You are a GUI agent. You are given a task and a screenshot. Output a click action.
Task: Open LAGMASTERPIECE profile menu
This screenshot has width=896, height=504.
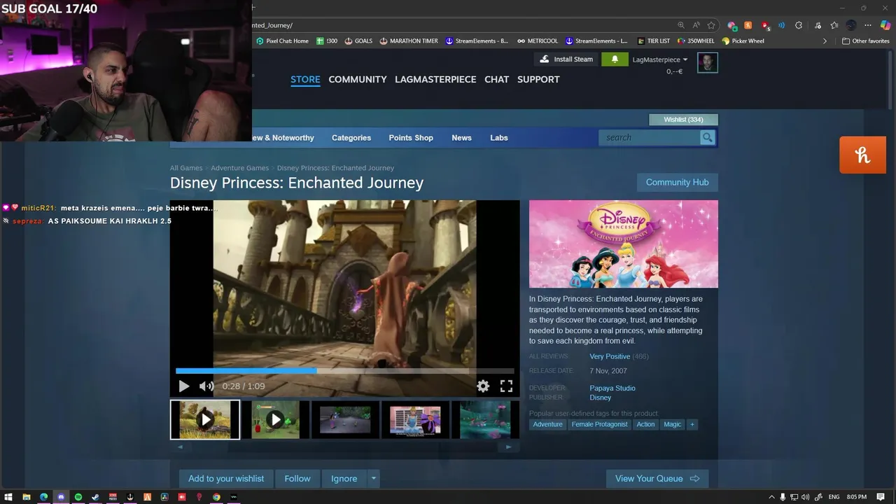[435, 79]
